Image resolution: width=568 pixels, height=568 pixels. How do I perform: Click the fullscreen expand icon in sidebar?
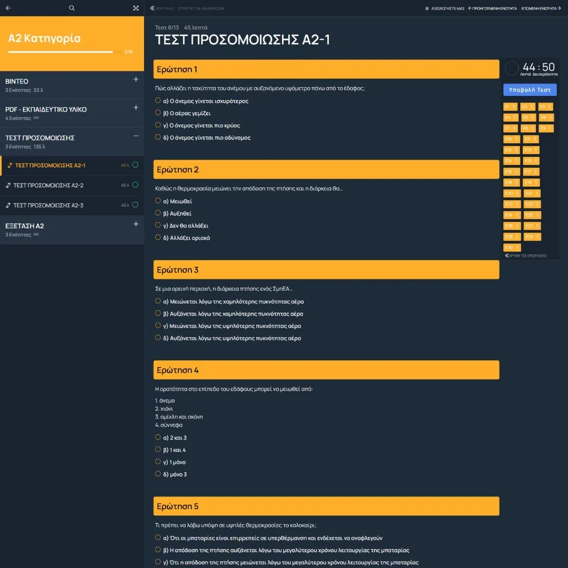[136, 8]
